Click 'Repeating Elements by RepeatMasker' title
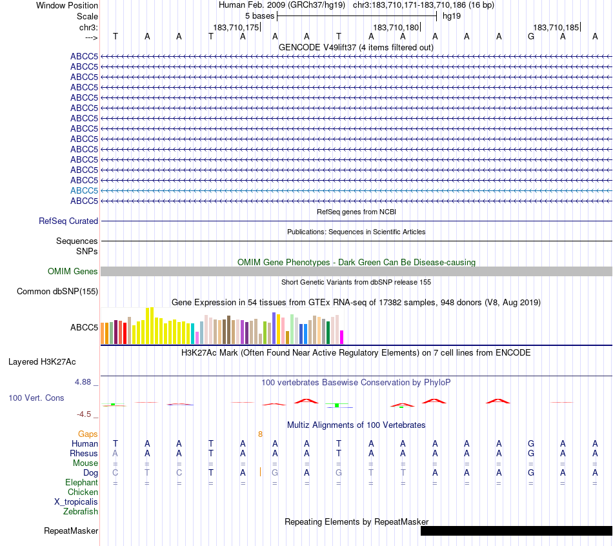The height and width of the screenshot is (546, 613). coord(357,521)
